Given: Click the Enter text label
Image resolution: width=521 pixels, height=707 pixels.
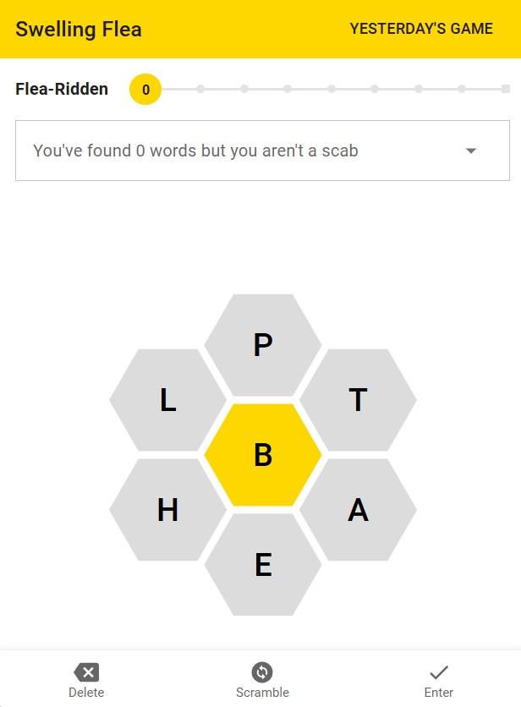Looking at the screenshot, I should [x=438, y=693].
